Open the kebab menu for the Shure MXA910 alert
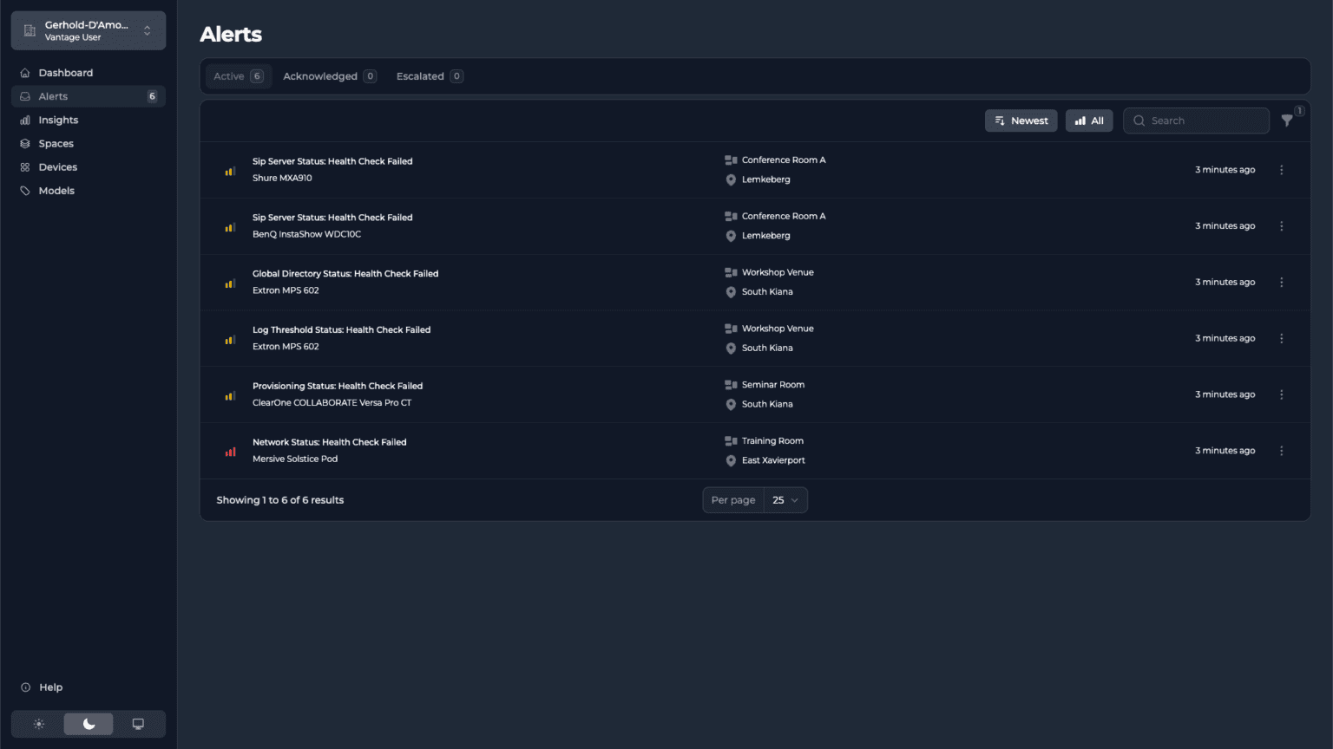Viewport: 1333px width, 749px height. pos(1281,170)
